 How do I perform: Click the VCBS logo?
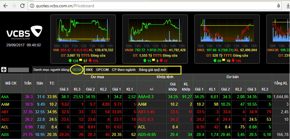click(24, 33)
